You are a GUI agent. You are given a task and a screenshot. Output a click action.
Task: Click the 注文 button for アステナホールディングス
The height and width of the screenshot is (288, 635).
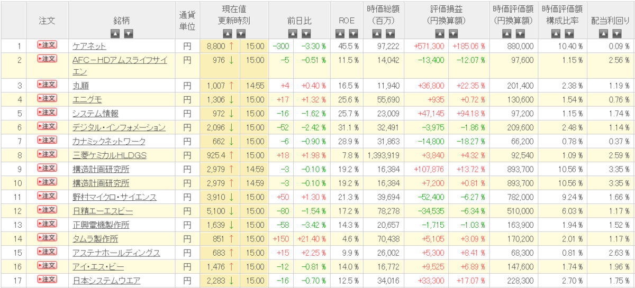click(x=47, y=252)
